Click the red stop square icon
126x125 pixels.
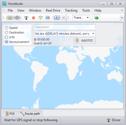33,18
